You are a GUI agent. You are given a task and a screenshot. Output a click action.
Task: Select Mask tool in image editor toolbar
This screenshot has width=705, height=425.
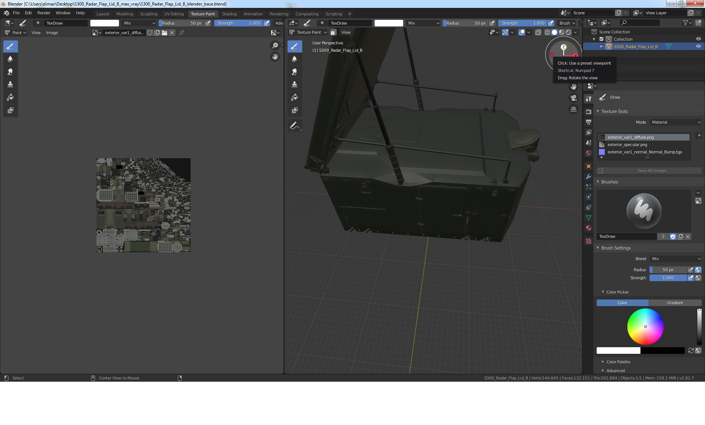[10, 110]
